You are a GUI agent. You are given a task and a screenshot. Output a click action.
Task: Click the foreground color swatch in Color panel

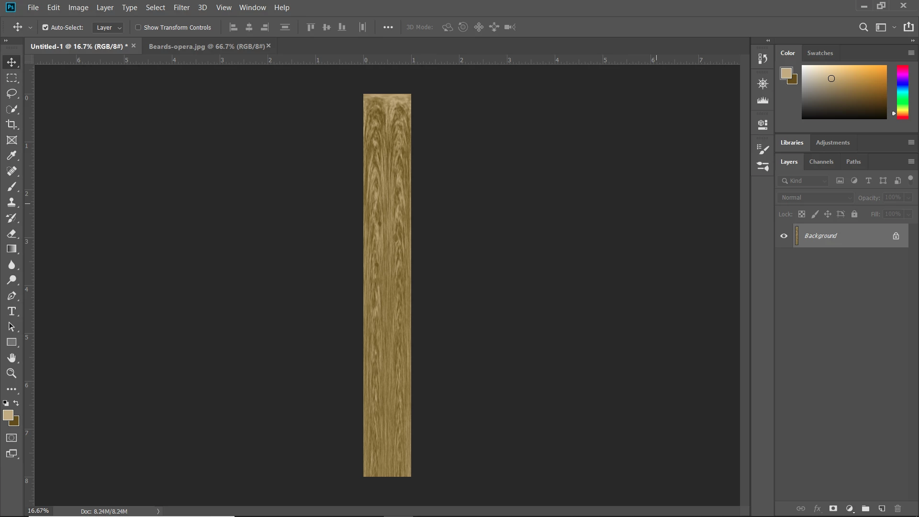[x=786, y=73]
